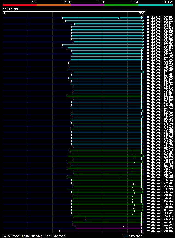Select the UniRef100_B7KAT0 label
The height and width of the screenshot is (238, 175).
click(x=160, y=72)
